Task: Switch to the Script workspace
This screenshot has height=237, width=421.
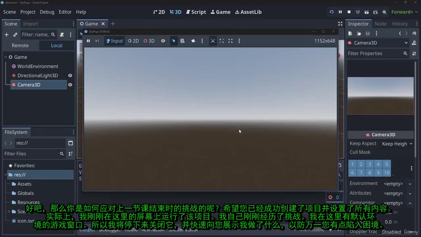Action: tap(196, 12)
